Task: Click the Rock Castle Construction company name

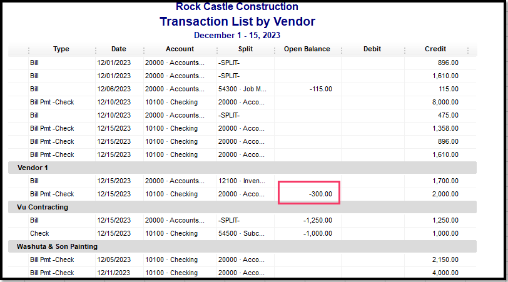Action: coord(237,6)
